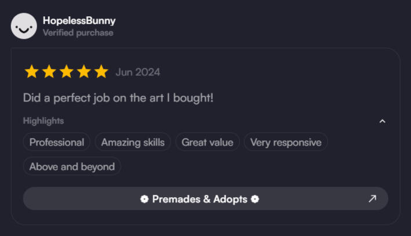Open the Premades & Adopts listing

pos(199,199)
